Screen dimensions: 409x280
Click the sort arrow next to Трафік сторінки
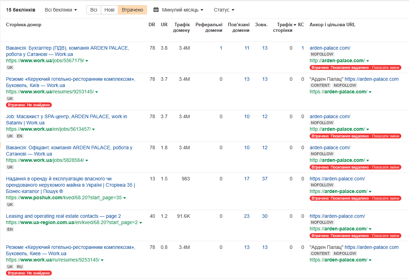295,25
